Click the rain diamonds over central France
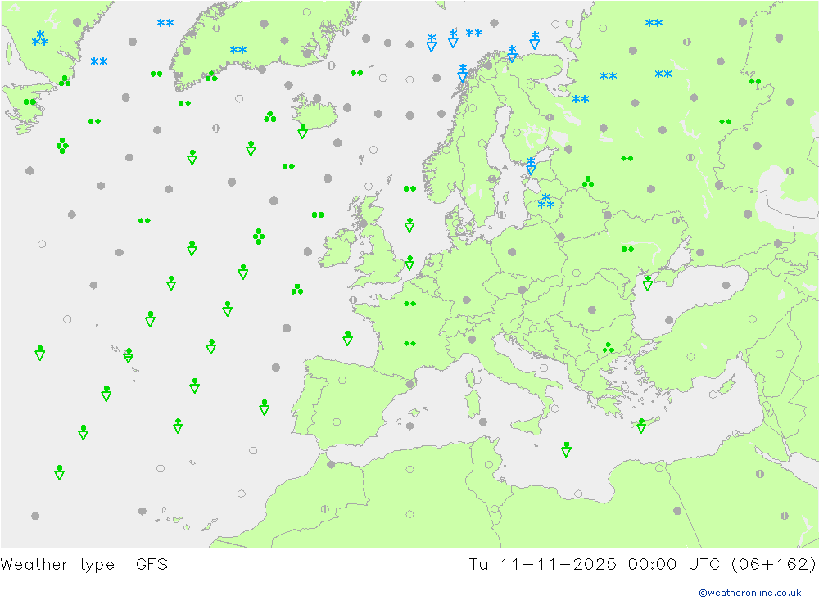819x600 pixels. 410,343
